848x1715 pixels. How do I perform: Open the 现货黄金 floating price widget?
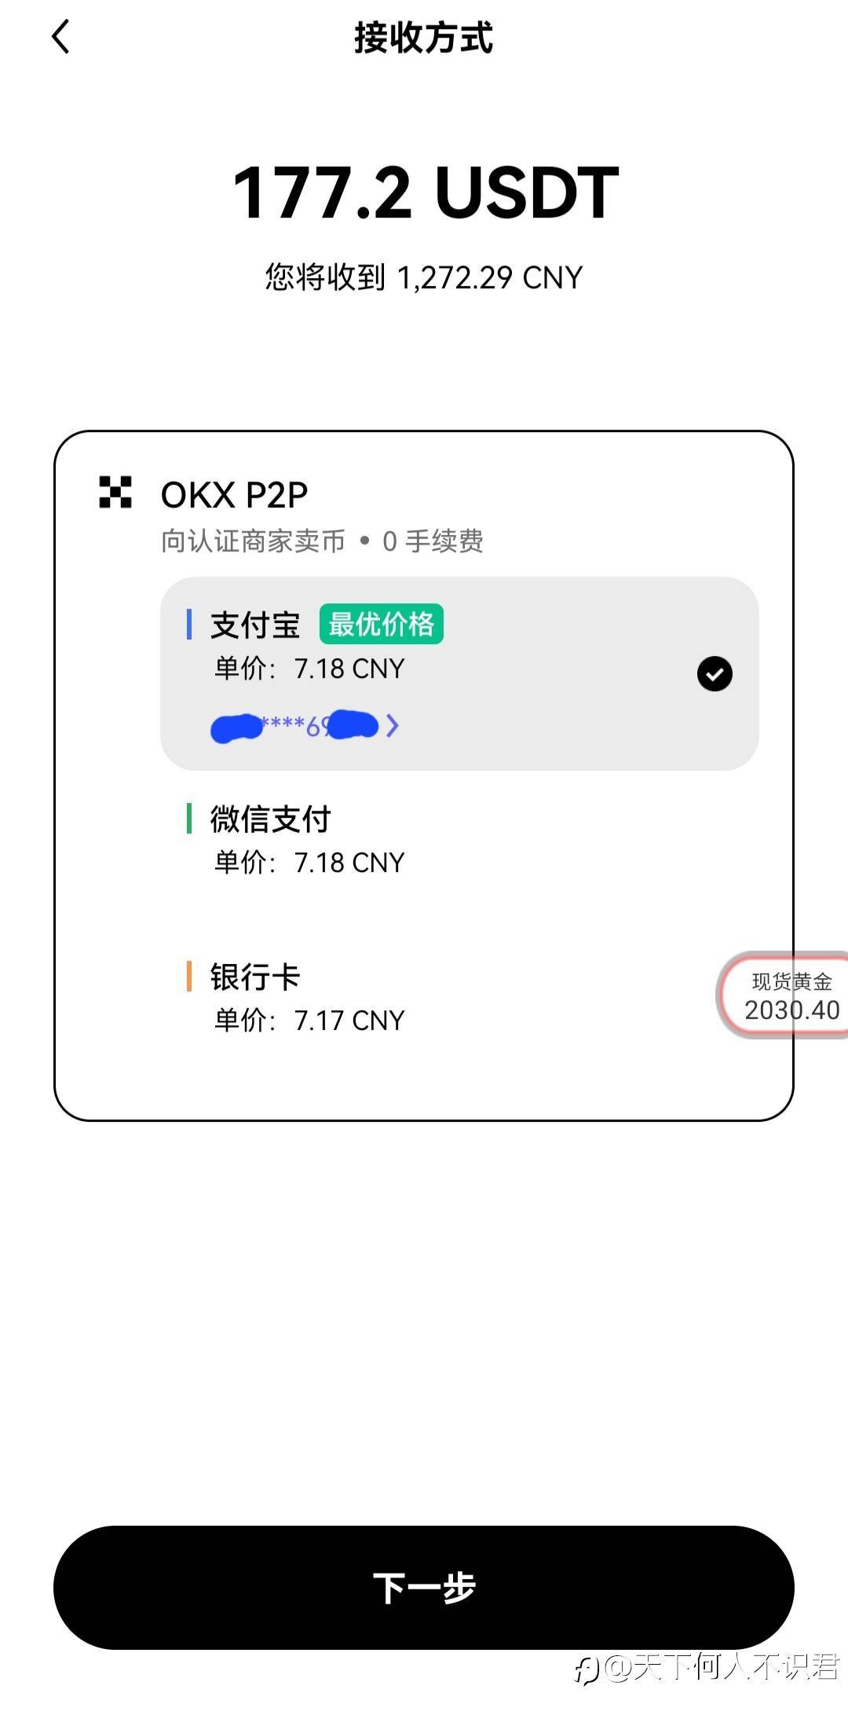[788, 996]
